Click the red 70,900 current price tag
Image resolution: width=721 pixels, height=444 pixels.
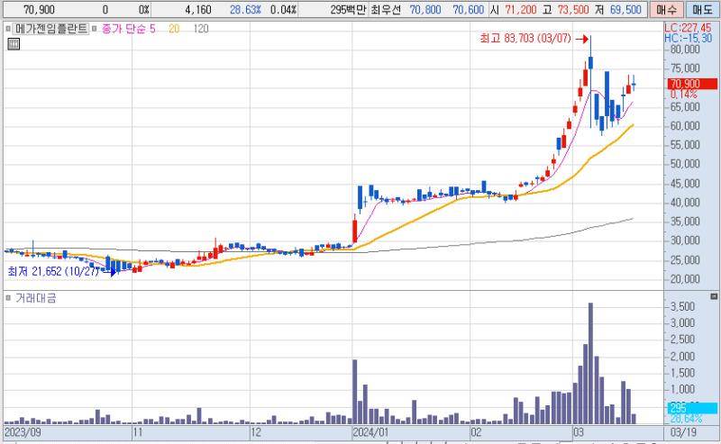pos(692,84)
